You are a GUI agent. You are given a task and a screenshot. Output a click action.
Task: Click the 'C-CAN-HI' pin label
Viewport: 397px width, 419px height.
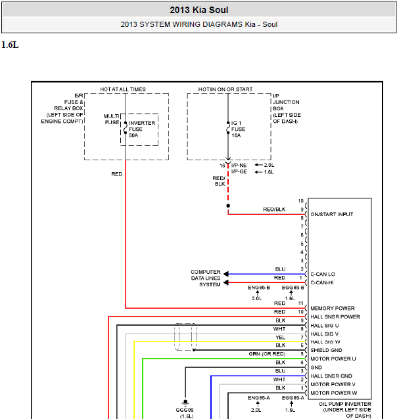click(x=322, y=282)
